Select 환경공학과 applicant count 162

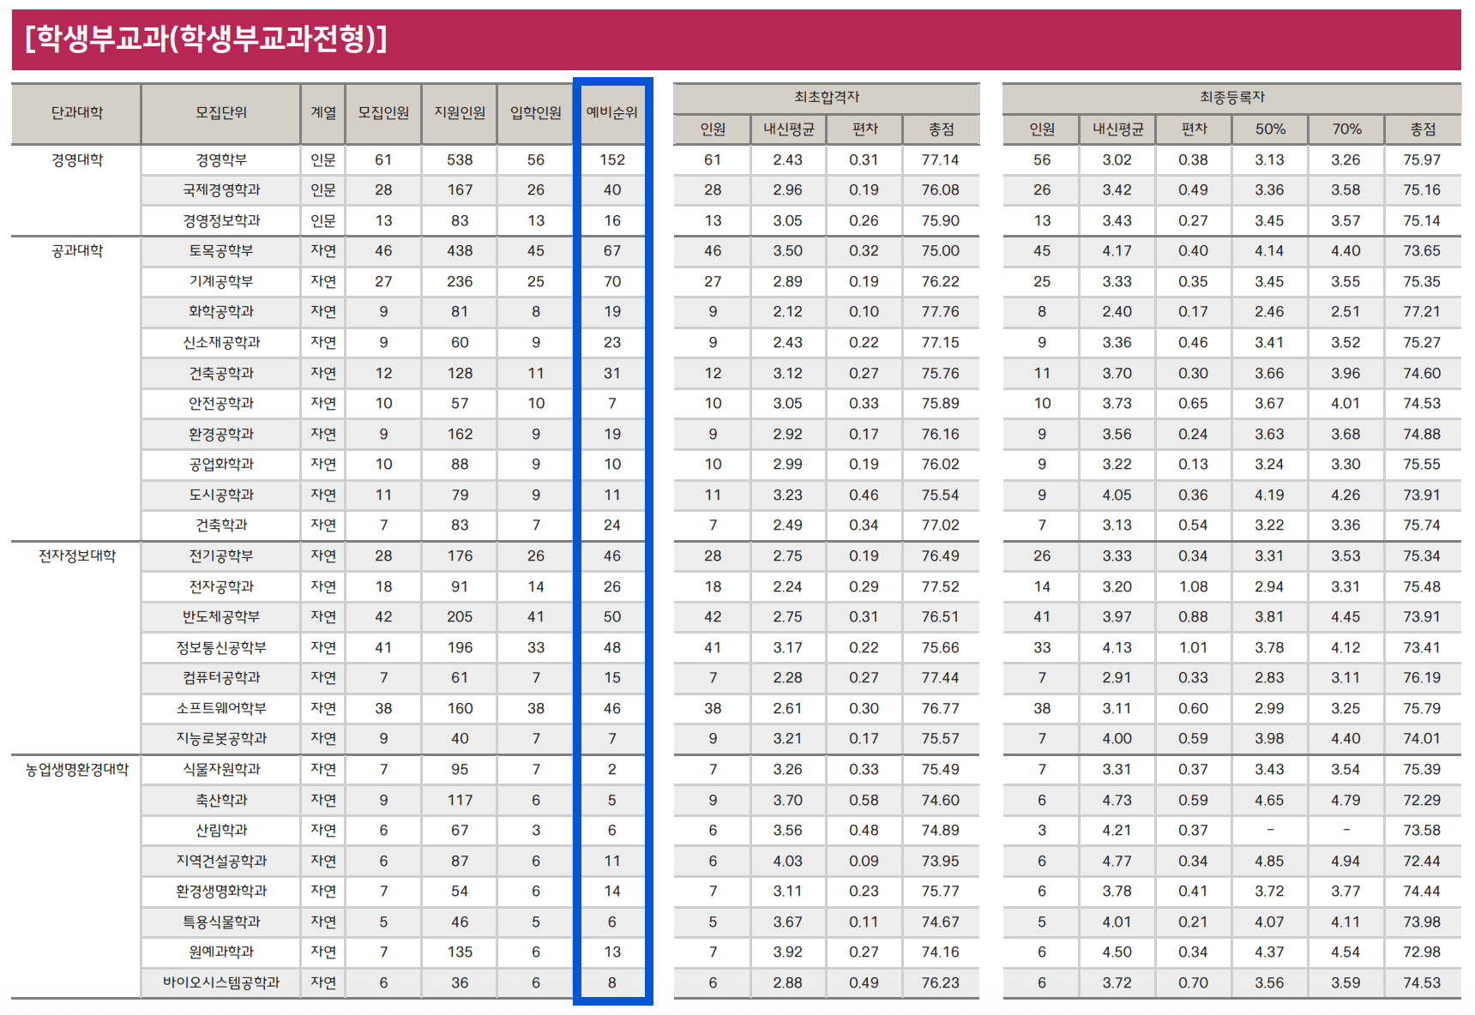click(x=460, y=435)
